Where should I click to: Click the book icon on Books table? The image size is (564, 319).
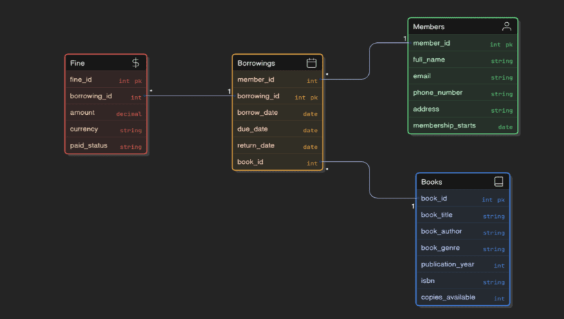pyautogui.click(x=498, y=182)
